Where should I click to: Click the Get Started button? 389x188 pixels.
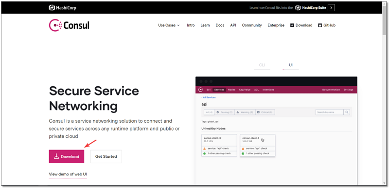106,156
